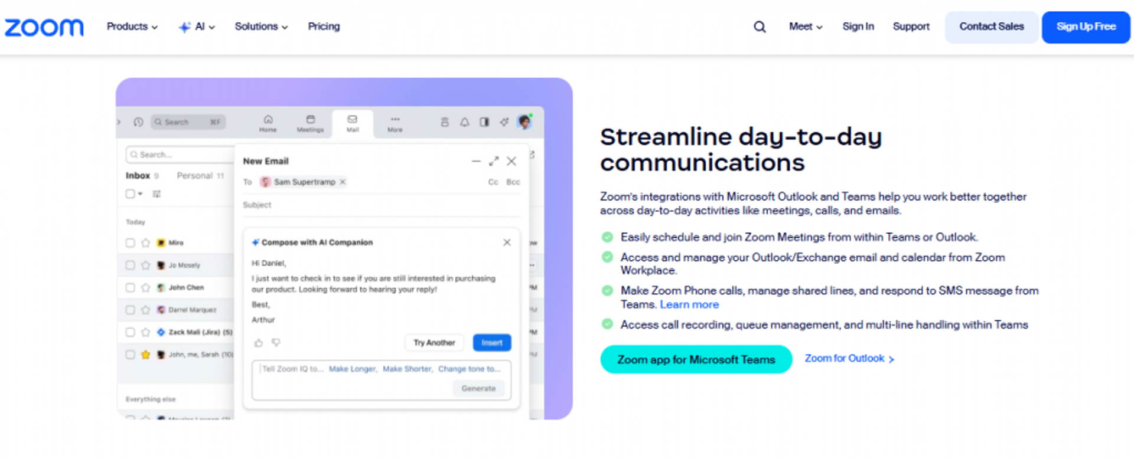Close the Compose with AI Companion panel

(x=507, y=242)
